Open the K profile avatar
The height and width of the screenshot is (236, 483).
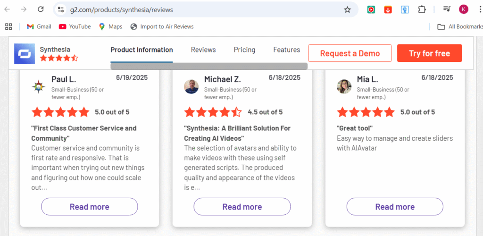click(x=463, y=9)
